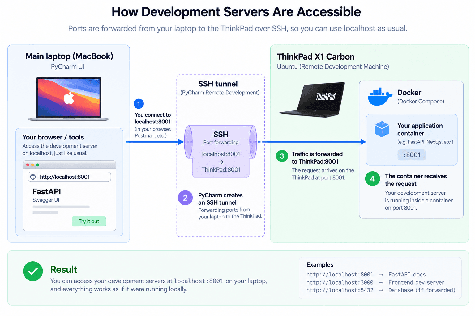Click the 'Ports are forwarded from your laptop' subtitle
Viewport: 475px width, 316px height.
pos(237,28)
